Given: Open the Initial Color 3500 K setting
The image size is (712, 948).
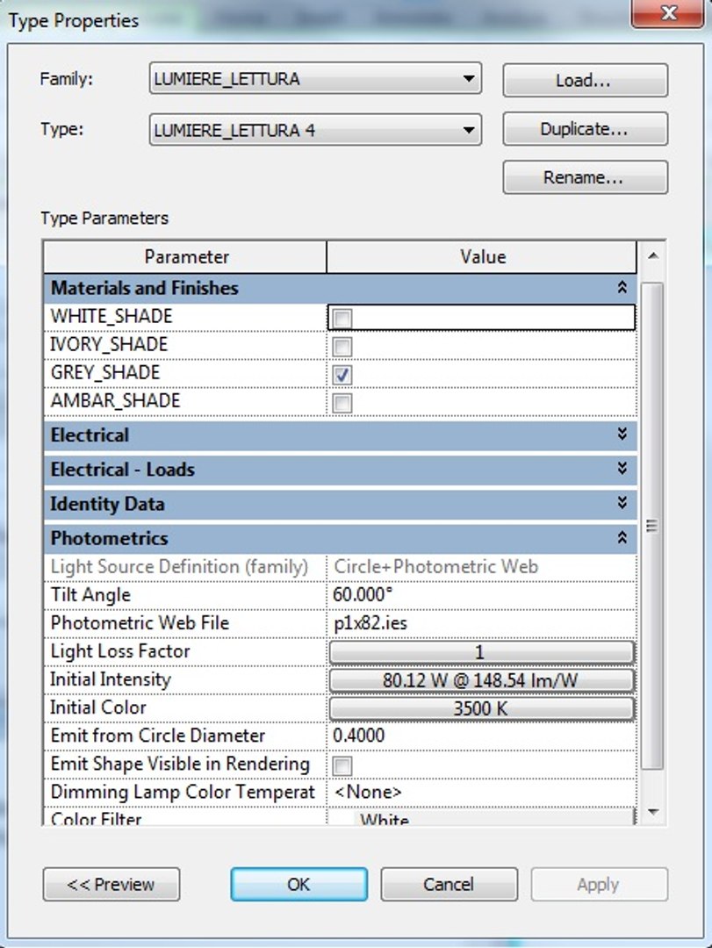Looking at the screenshot, I should tap(481, 708).
